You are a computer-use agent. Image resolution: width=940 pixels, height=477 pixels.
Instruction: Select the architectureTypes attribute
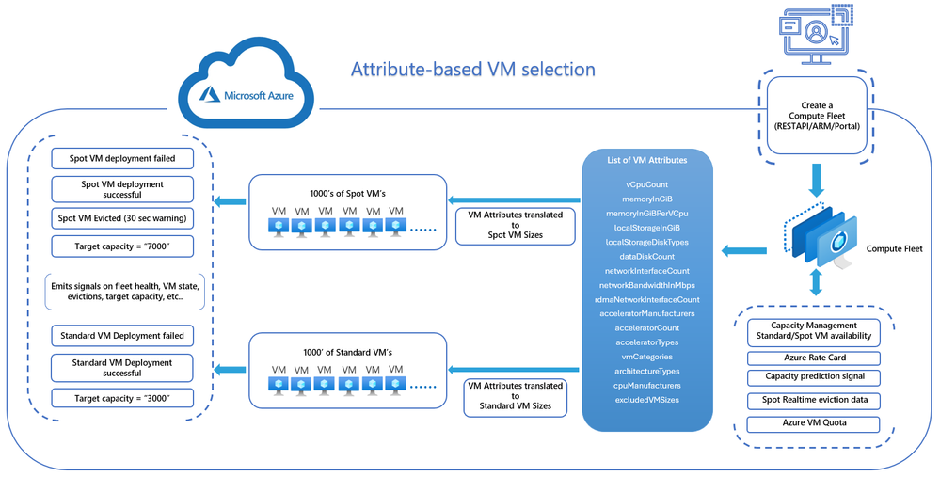tap(647, 372)
